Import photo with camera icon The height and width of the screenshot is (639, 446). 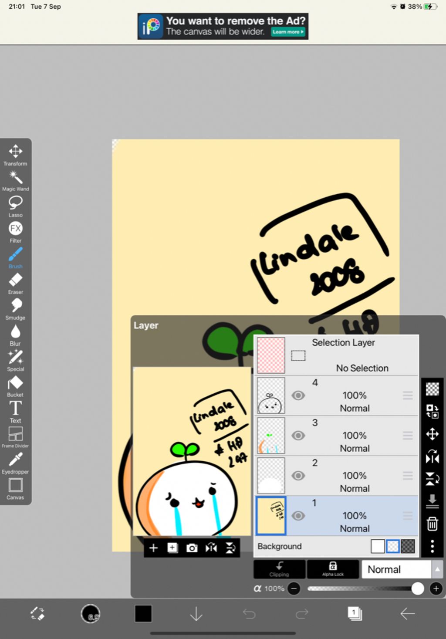point(192,548)
